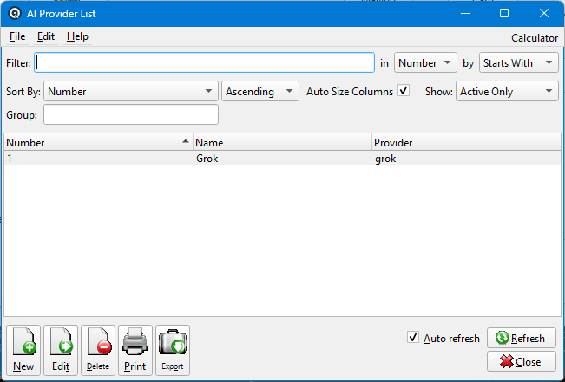This screenshot has height=382, width=565.
Task: Expand the Sort By Number dropdown
Action: (x=131, y=91)
